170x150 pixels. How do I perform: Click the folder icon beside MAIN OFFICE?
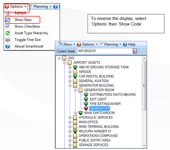pyautogui.click(x=75, y=122)
